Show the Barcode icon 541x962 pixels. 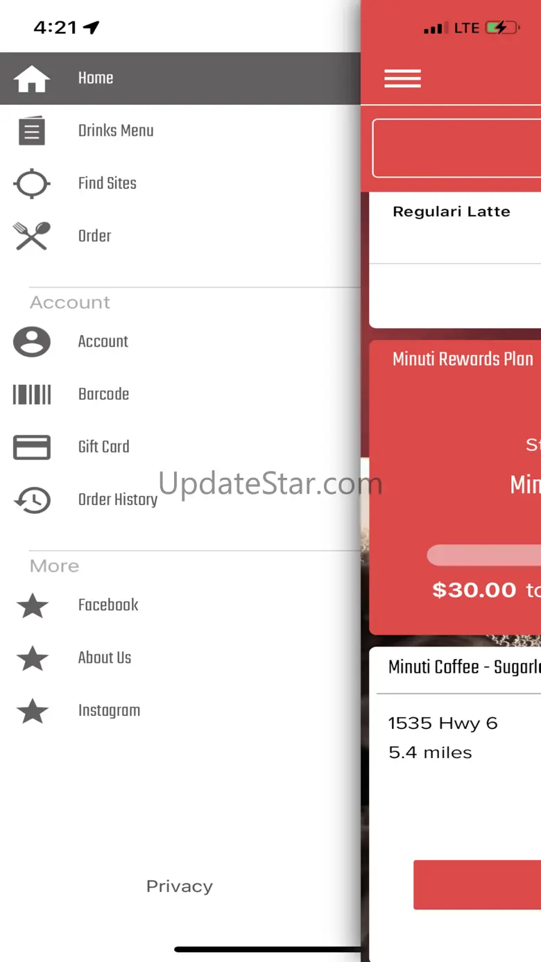coord(32,395)
